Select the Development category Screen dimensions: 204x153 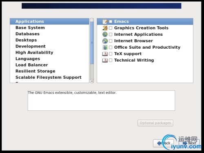point(49,46)
